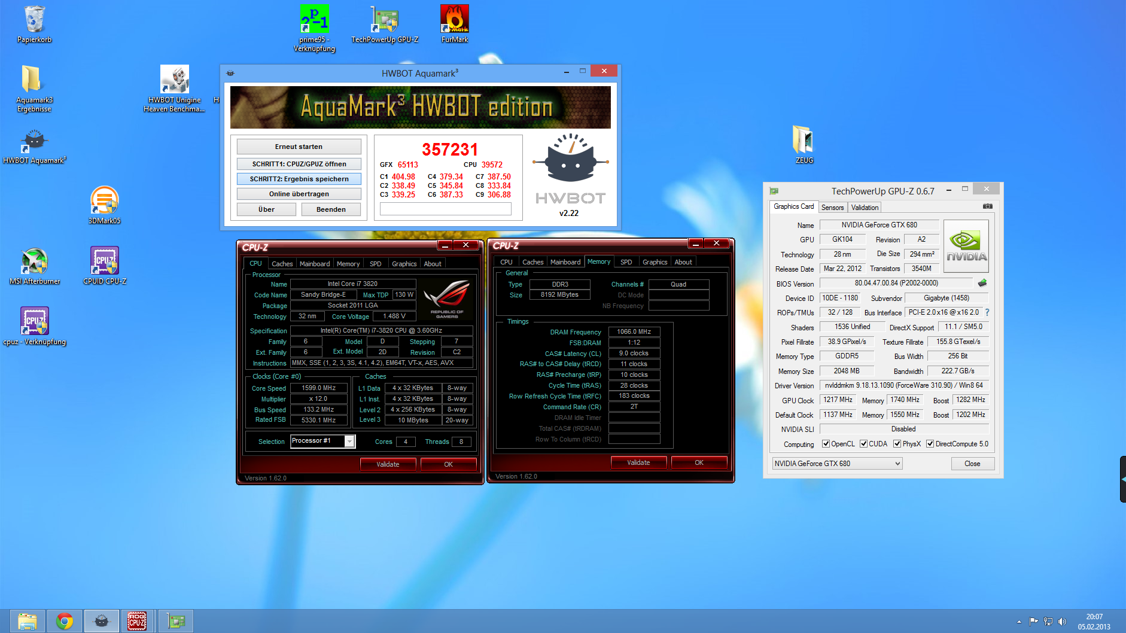Click the Memory Size value 8192 MBytes
Screen dimensions: 1126x633
(559, 294)
